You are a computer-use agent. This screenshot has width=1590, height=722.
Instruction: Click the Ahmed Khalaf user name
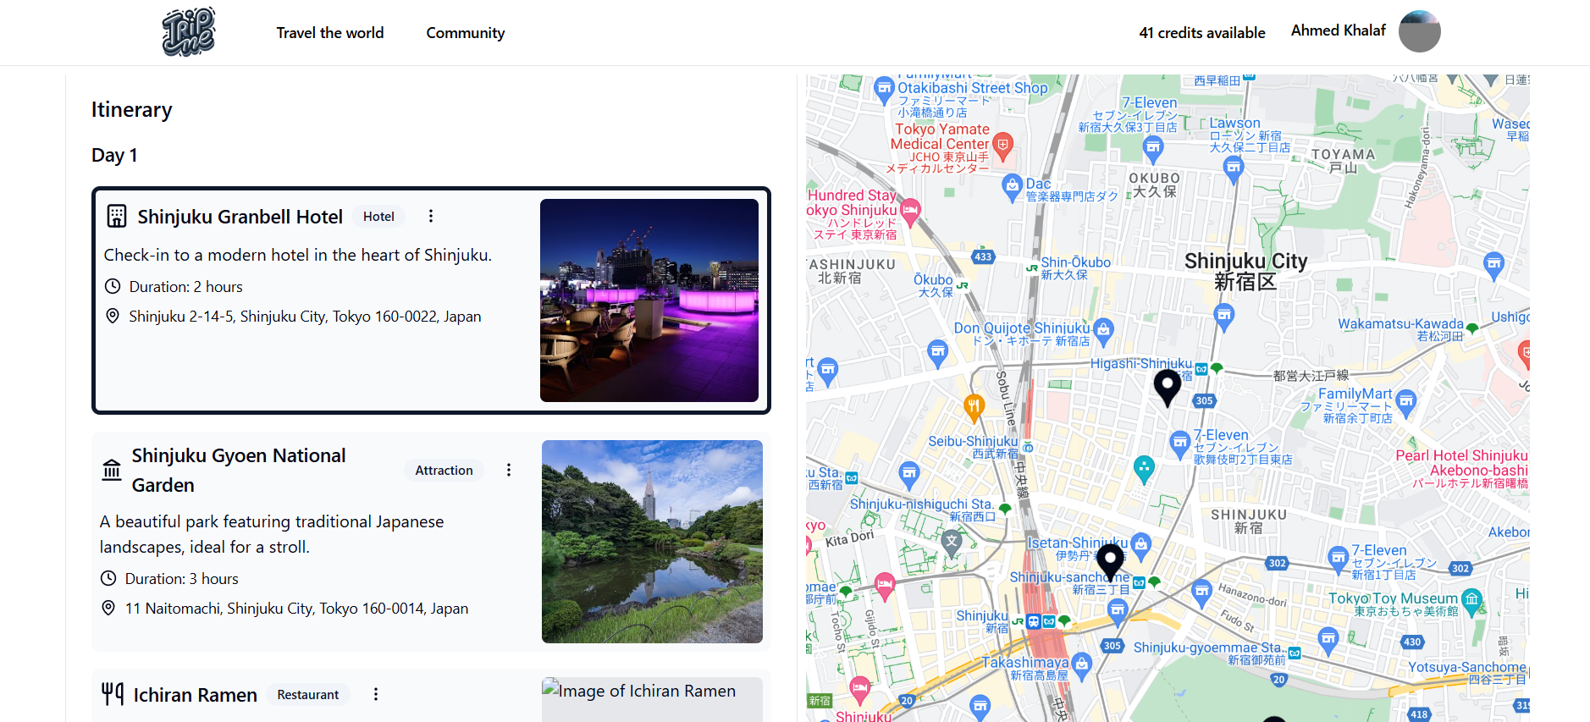click(x=1338, y=30)
